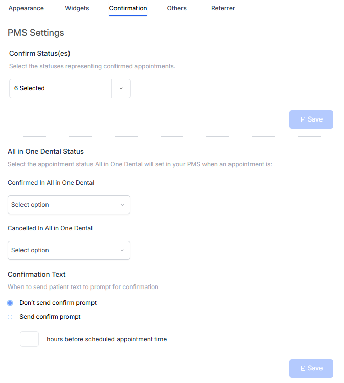Viewport: 344px width, 383px height.
Task: Click the chevron on the Cancelled In dropdown
Action: (122, 250)
